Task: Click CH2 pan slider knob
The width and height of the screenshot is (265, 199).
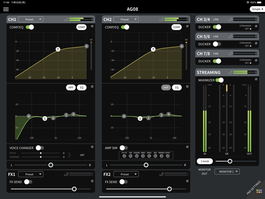Action: click(146, 165)
